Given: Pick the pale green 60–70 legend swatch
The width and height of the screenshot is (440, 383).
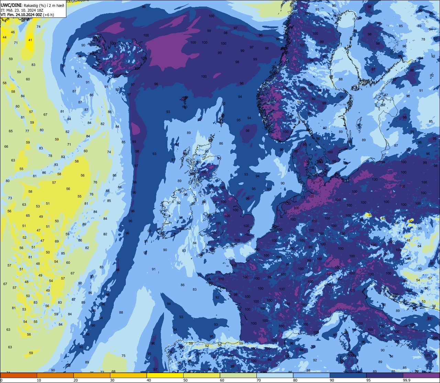Looking at the screenshot, I should click(x=238, y=375).
